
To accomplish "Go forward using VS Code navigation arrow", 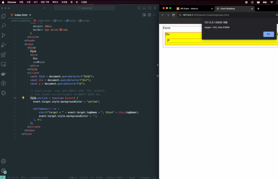I will click(x=50, y=8).
